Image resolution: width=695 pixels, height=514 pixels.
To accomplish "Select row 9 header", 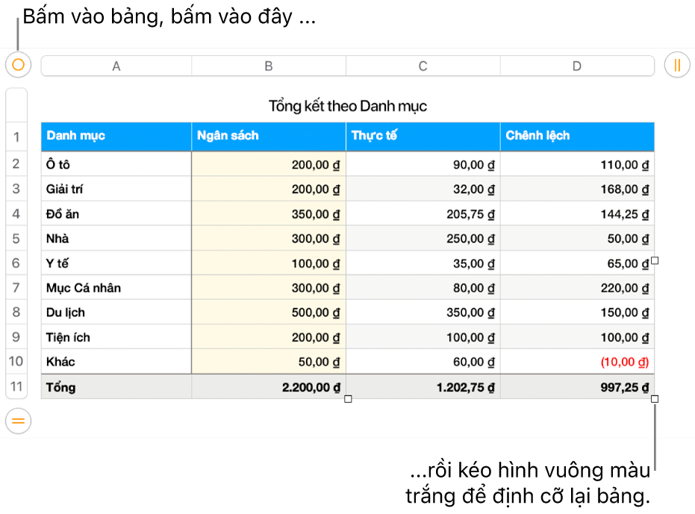I will (x=16, y=336).
